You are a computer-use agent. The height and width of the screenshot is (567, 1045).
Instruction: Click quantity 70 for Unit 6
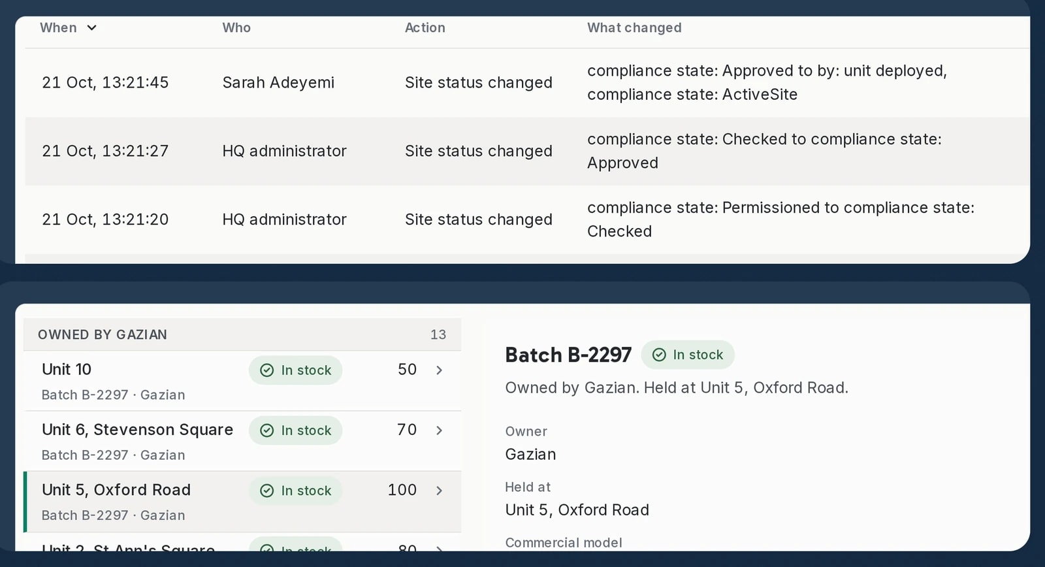(x=407, y=429)
